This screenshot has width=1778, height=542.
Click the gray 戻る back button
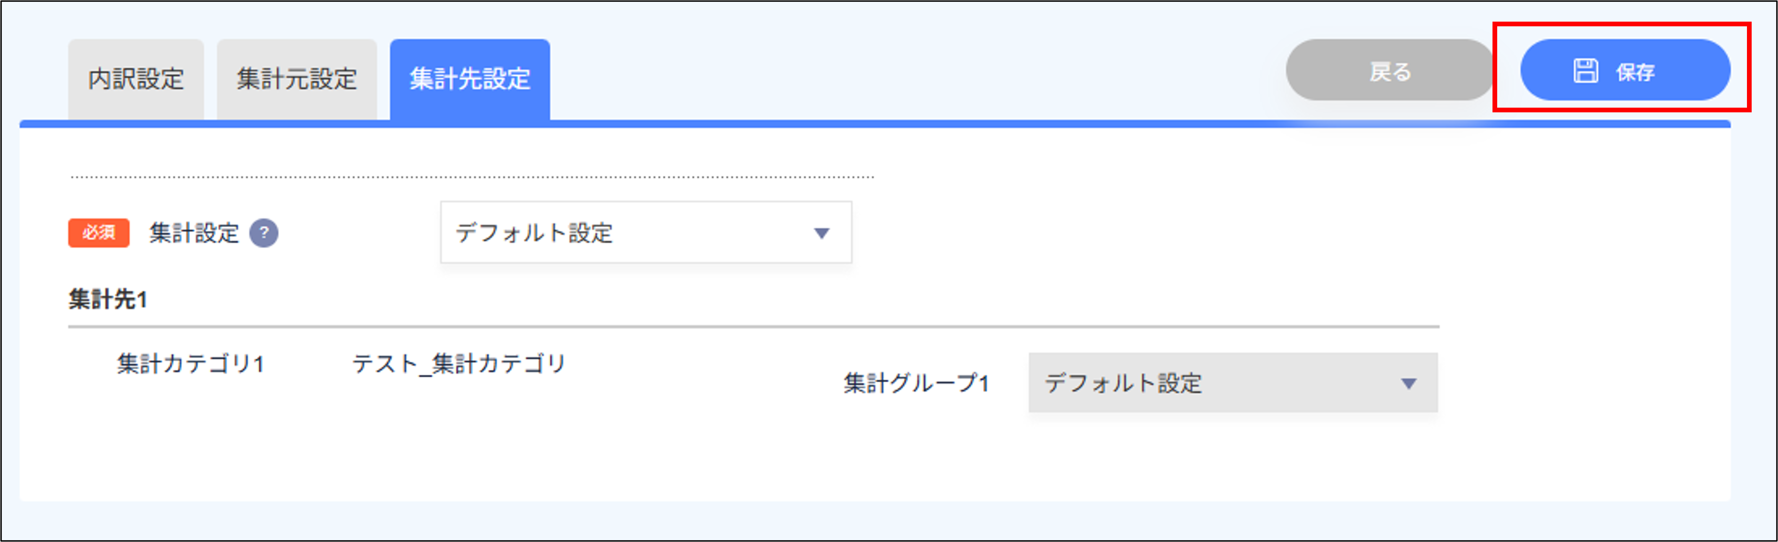point(1388,71)
